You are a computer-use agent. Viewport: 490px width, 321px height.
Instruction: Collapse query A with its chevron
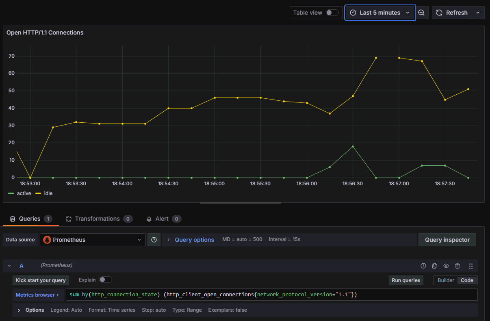click(9, 266)
